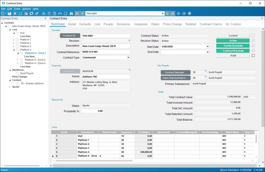Open the End Date calendar dropdown
This screenshot has width=265, height=172.
click(x=208, y=52)
